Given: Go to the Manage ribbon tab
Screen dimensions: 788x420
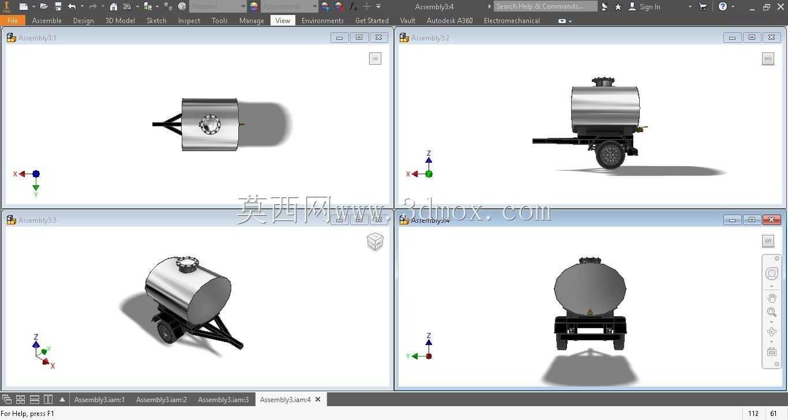Looking at the screenshot, I should [x=252, y=20].
